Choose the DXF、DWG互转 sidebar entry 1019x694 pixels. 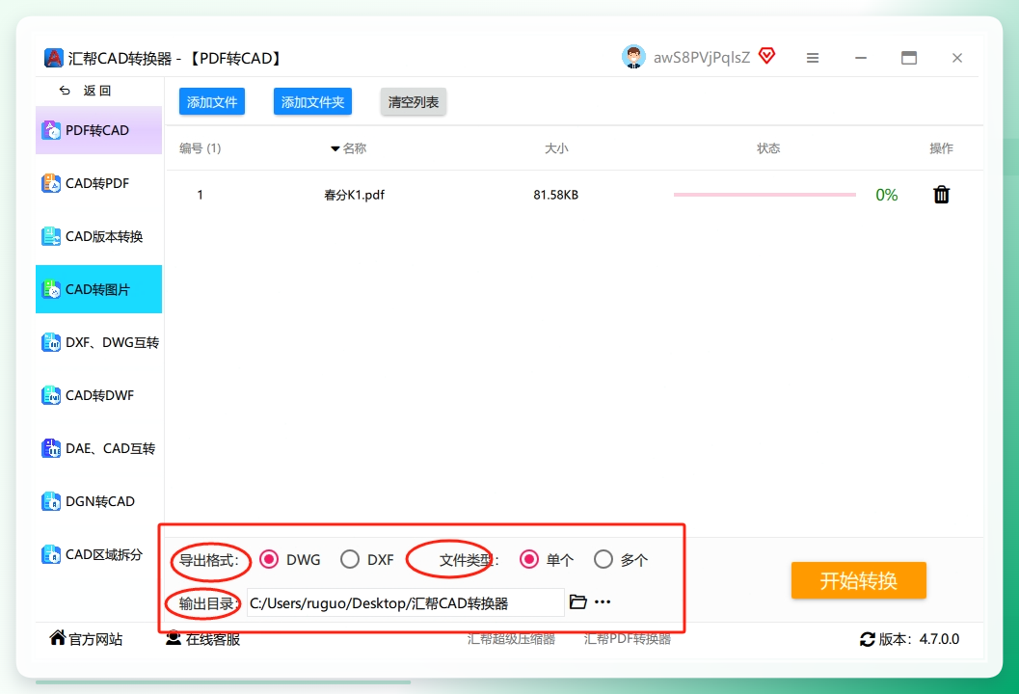click(x=98, y=342)
